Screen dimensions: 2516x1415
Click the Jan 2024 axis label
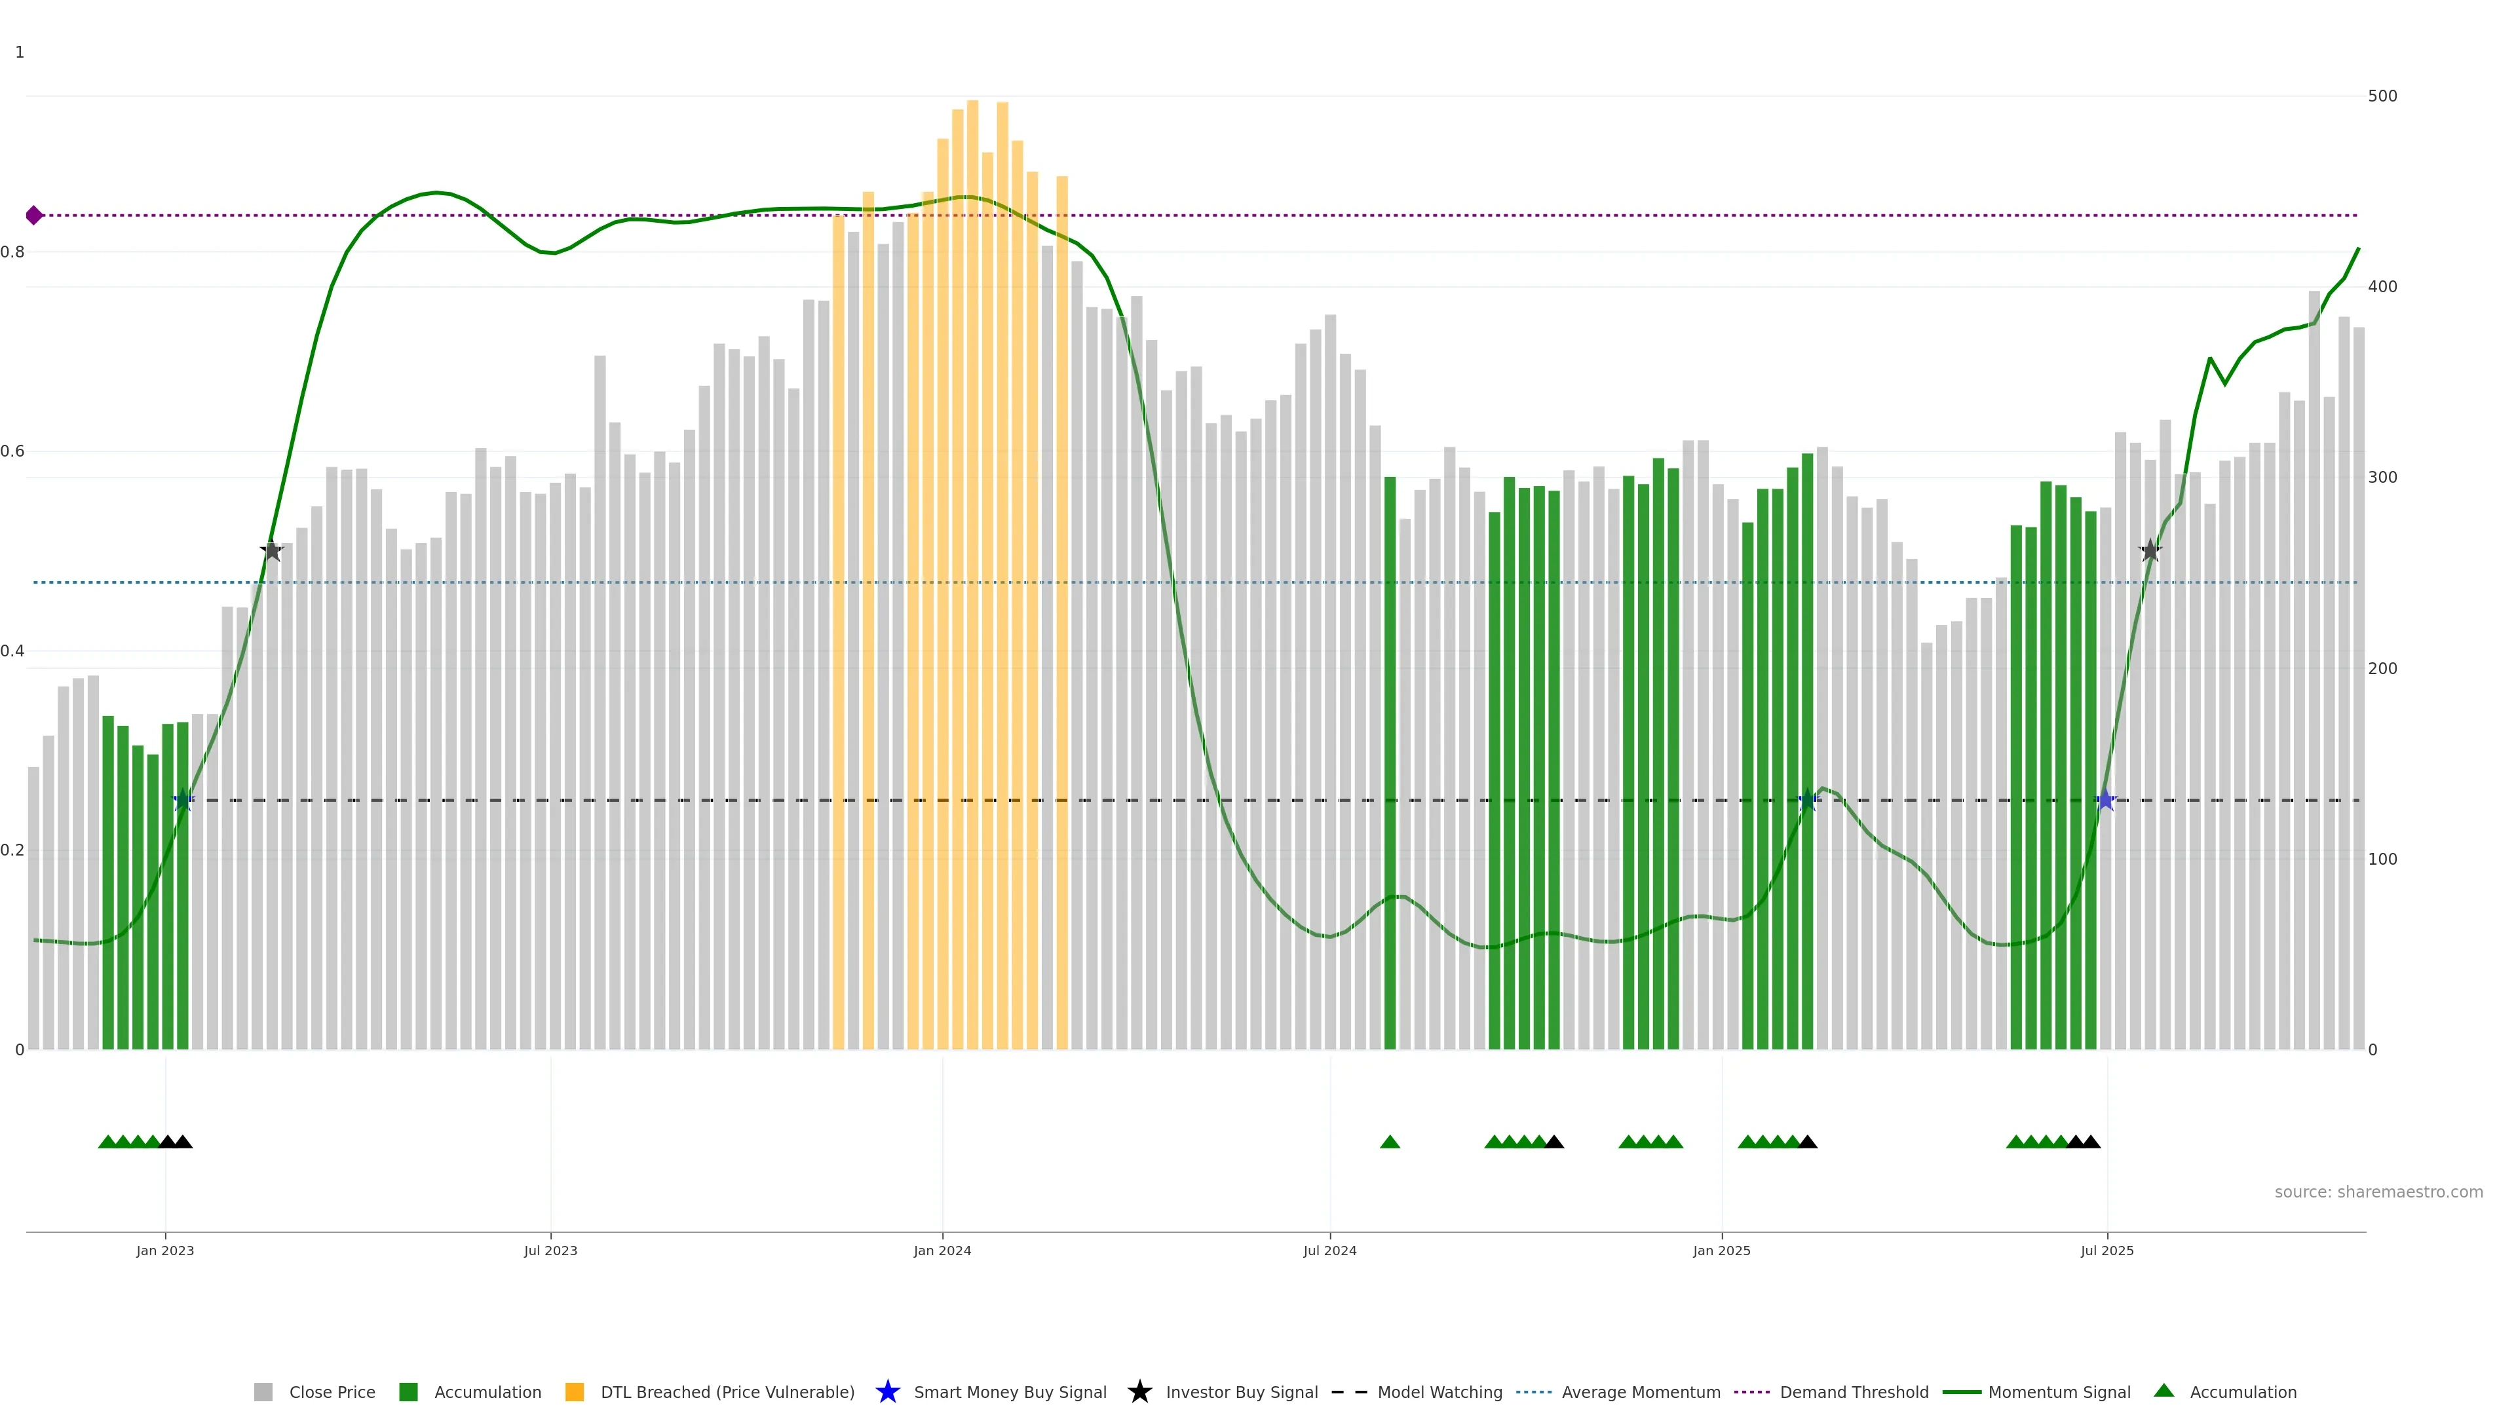pos(942,1250)
